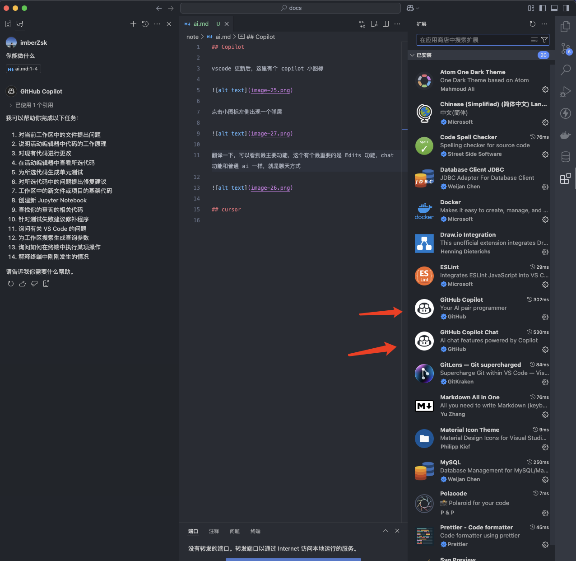Open the Database cylinder view in activity bar
The height and width of the screenshot is (561, 576).
click(565, 157)
